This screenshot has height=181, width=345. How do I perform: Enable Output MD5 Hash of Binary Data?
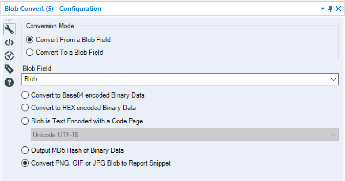(x=25, y=150)
